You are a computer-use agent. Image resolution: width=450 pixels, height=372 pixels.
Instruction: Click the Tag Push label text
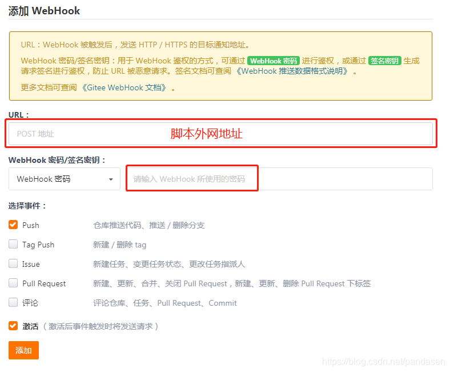38,245
